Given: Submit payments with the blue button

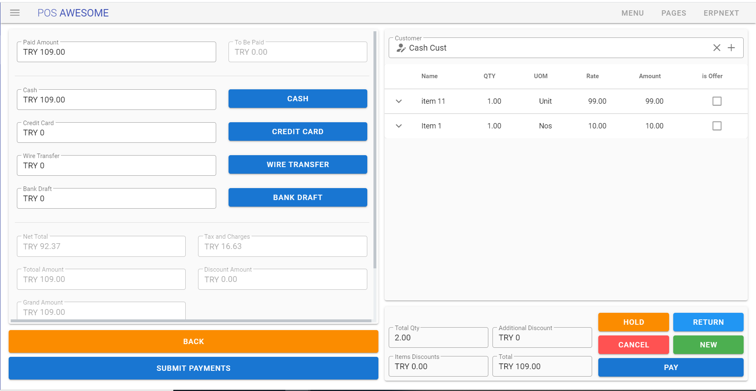Looking at the screenshot, I should (x=194, y=368).
